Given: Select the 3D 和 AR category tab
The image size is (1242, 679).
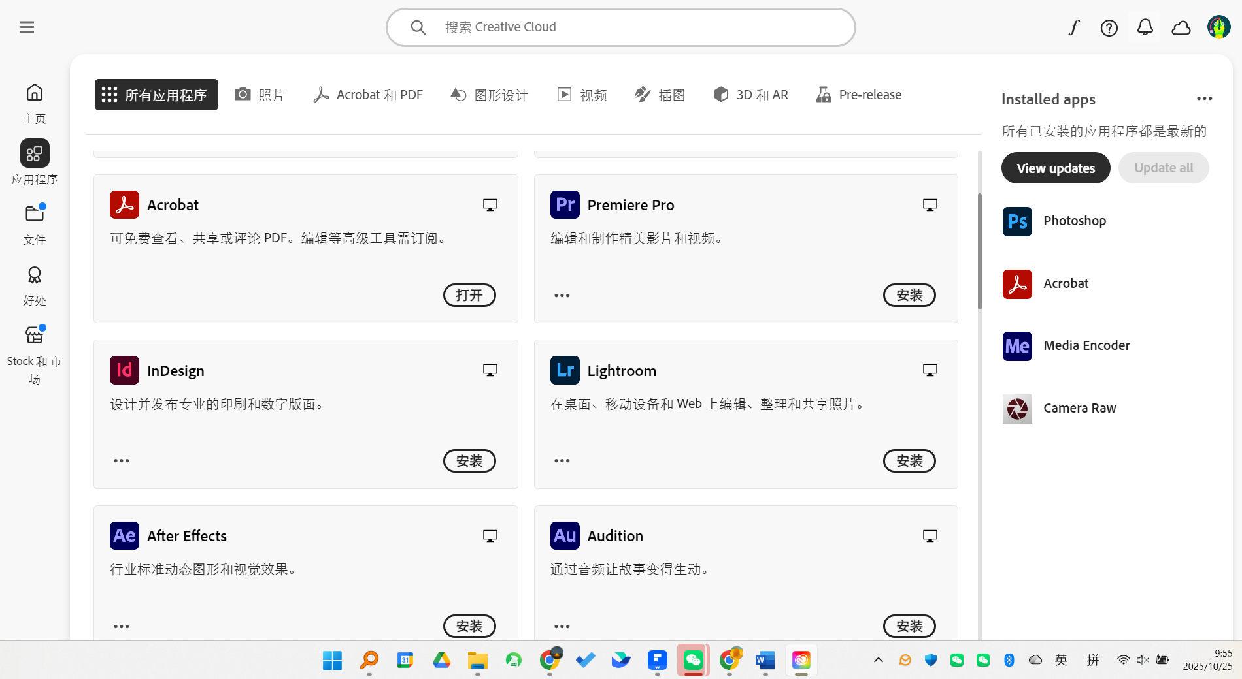Looking at the screenshot, I should 751,95.
